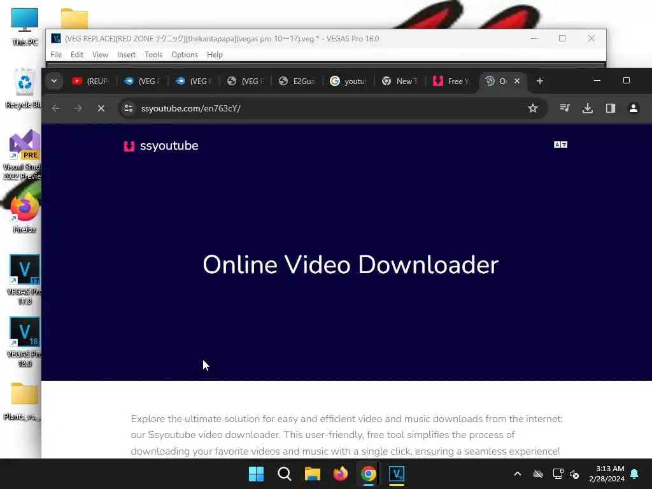Open the muted volume tray icon
The width and height of the screenshot is (652, 489).
coord(574,474)
